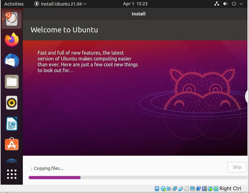Click the installation progress bar

coord(138,178)
